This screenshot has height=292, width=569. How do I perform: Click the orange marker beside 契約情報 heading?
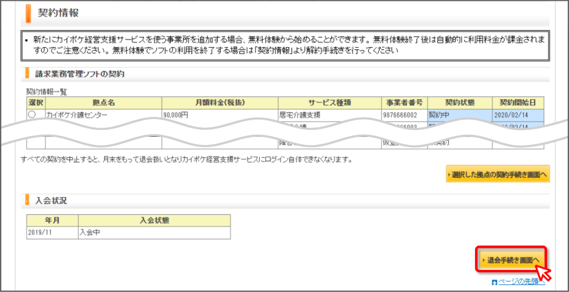(x=28, y=13)
